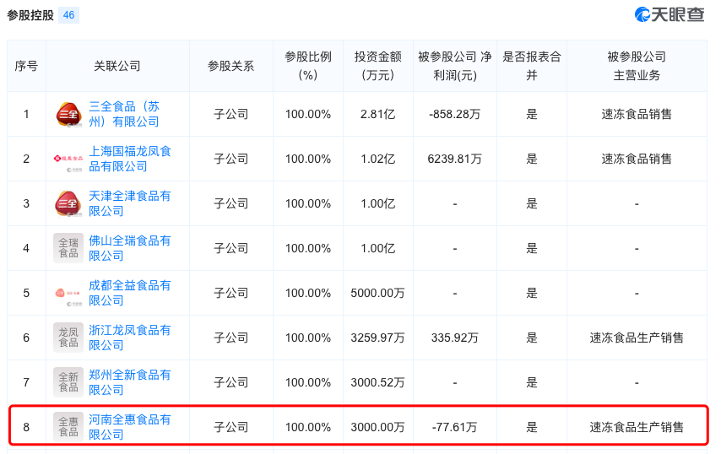Image resolution: width=721 pixels, height=454 pixels.
Task: Open 郑州全新食品有限公司 company link
Action: (130, 382)
